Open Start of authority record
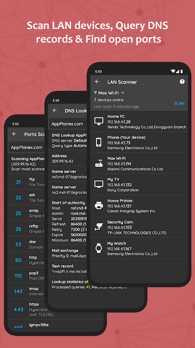Image resolution: width=195 pixels, height=348 pixels. 68,221
